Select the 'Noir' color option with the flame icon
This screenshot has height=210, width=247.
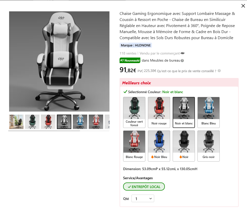click(184, 146)
